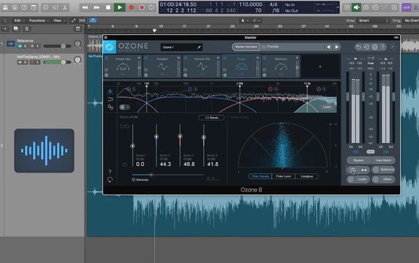
Task: Open the View menu in Tracks area
Action: coord(59,20)
